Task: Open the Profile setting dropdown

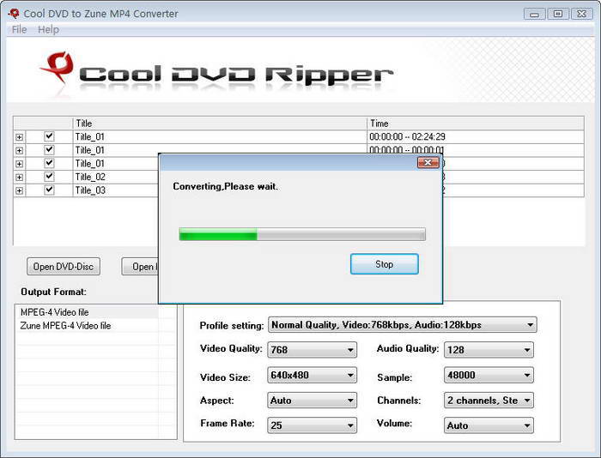Action: coord(403,325)
